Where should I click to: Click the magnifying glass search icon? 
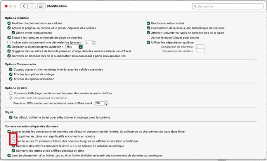pyautogui.click(x=195, y=7)
